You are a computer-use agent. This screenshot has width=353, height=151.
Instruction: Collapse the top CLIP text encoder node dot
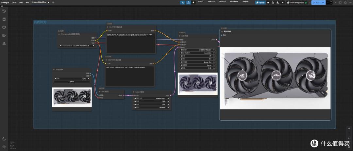108,27
